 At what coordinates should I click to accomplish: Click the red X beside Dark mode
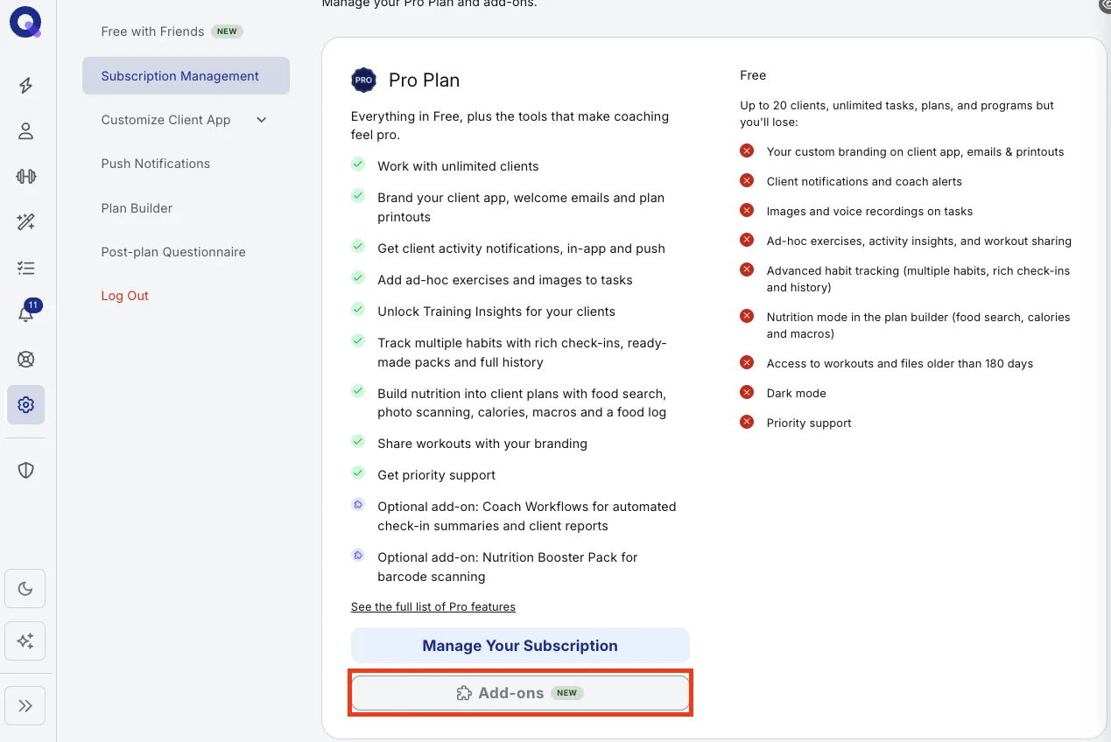click(x=747, y=392)
